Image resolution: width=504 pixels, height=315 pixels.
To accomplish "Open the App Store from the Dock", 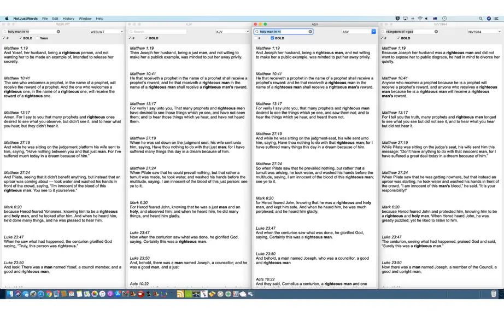I will tap(118, 294).
